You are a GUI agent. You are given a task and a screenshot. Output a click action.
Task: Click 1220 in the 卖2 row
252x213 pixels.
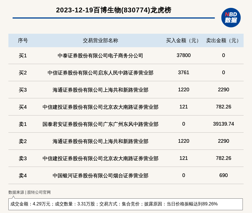[183, 141]
